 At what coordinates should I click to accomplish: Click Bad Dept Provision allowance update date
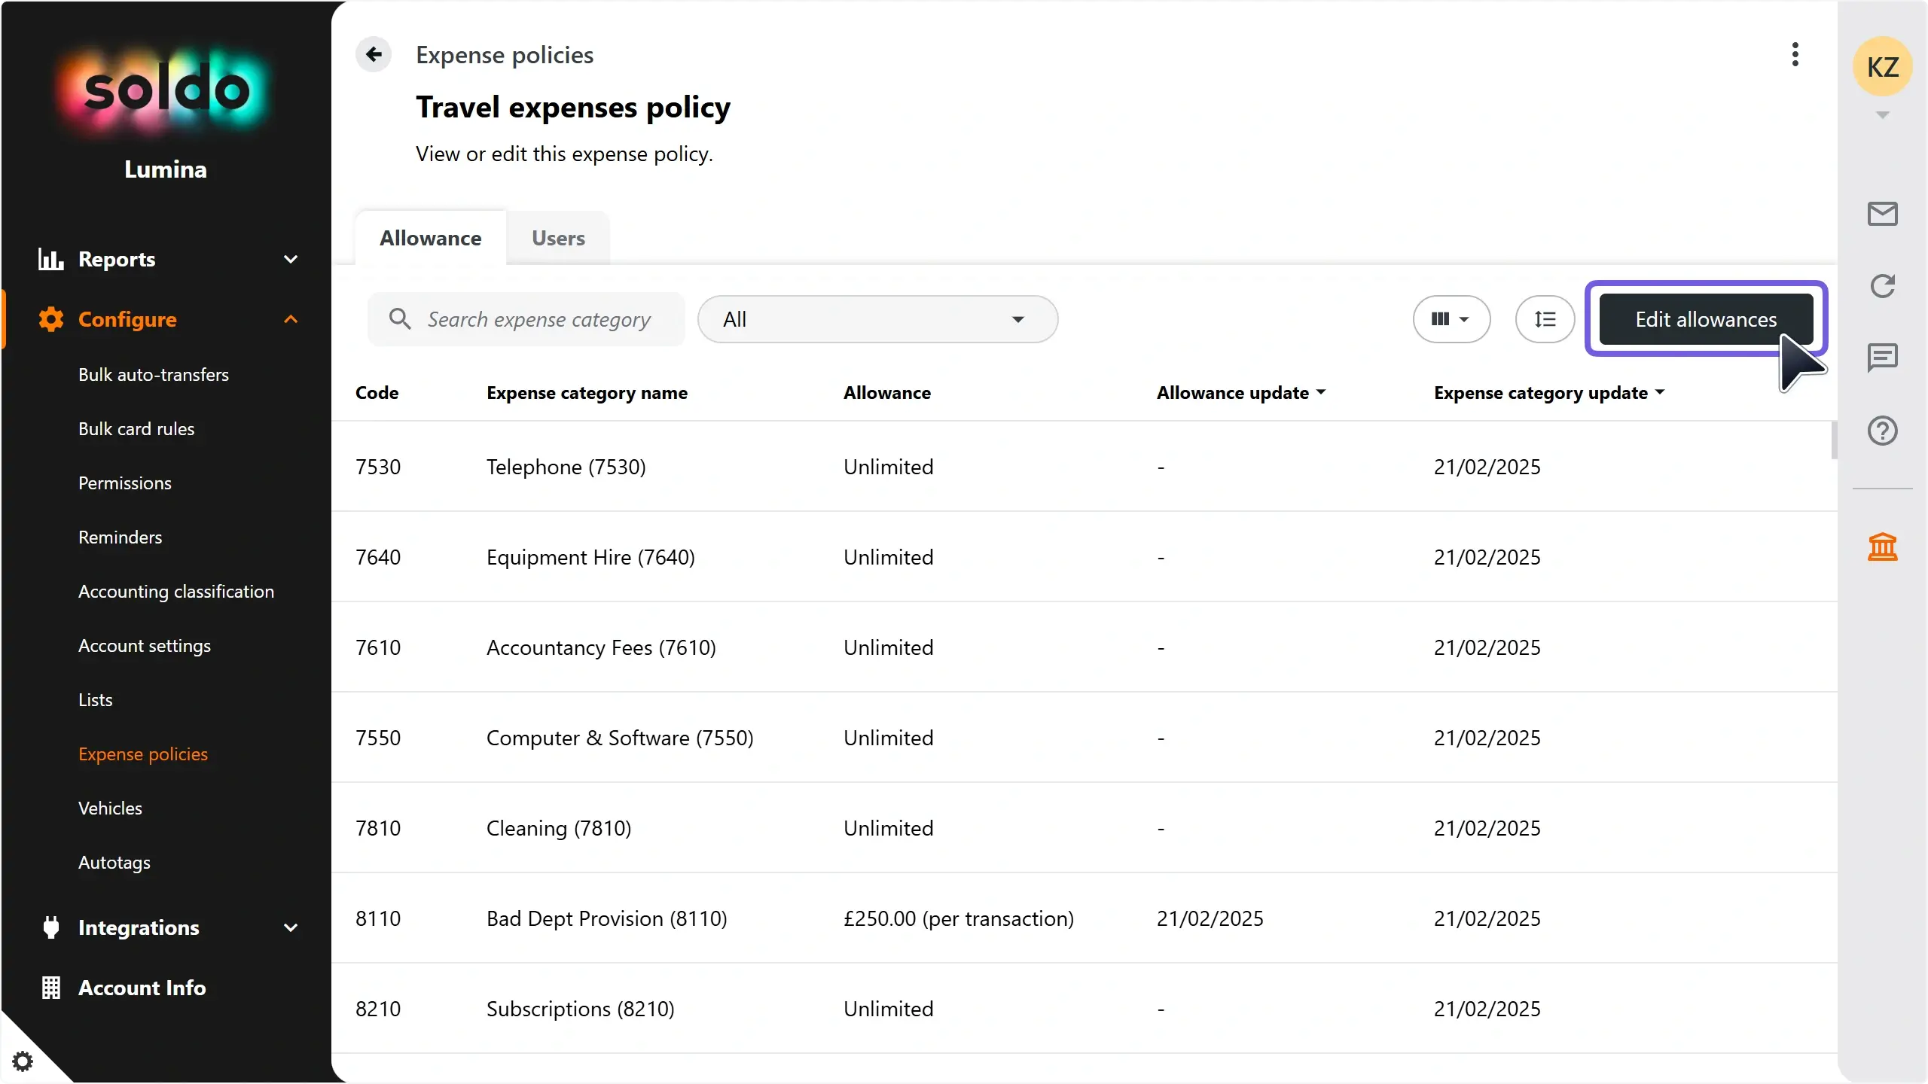coord(1210,918)
